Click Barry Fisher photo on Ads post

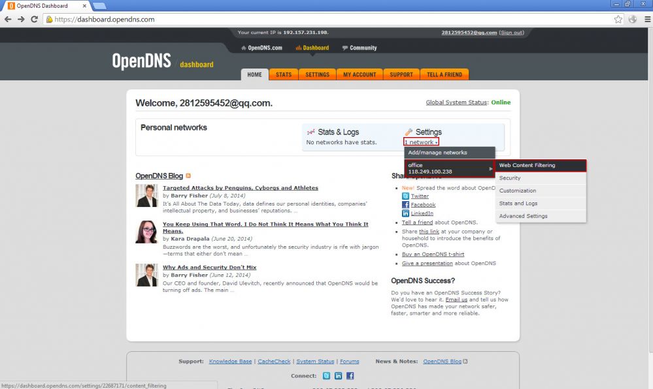pyautogui.click(x=146, y=275)
